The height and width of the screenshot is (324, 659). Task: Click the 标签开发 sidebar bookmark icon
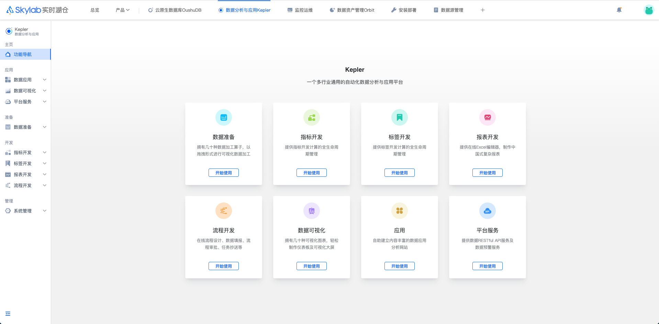pos(8,163)
